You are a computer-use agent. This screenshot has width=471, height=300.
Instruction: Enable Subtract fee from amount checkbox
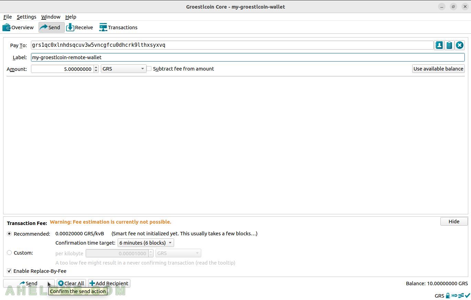(x=149, y=69)
